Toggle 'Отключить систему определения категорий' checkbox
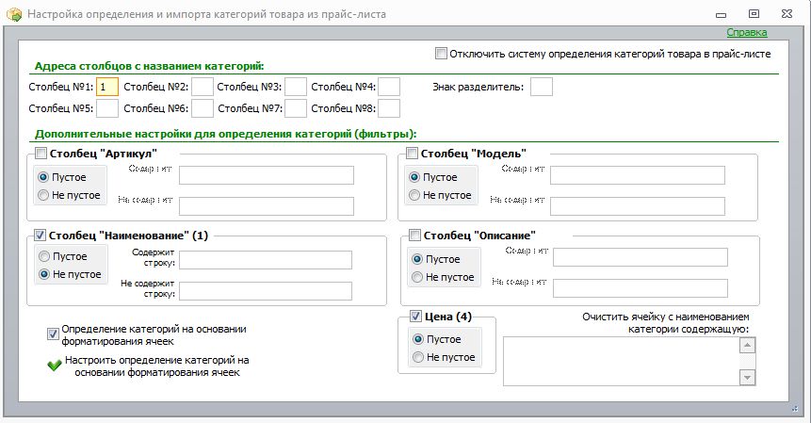Image resolution: width=811 pixels, height=423 pixels. (441, 54)
